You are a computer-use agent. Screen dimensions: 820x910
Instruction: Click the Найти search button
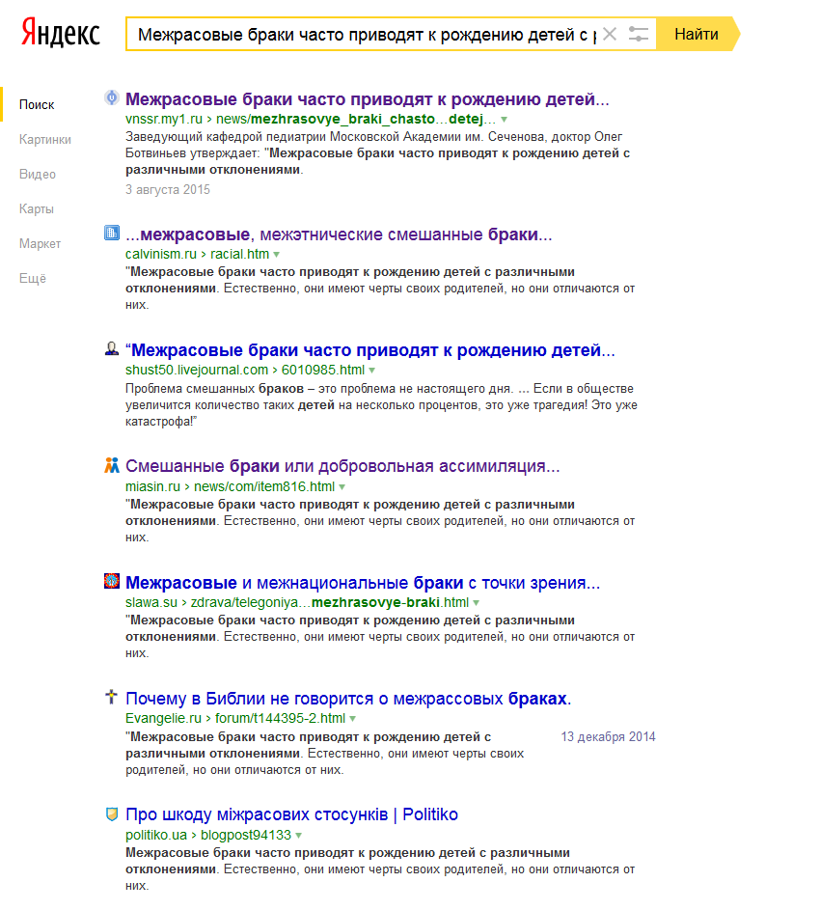(697, 34)
